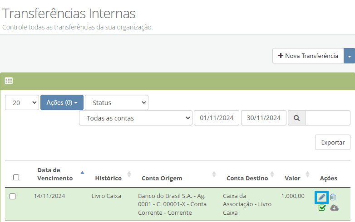Check the 14/11/2024 row checkbox

(x=12, y=196)
